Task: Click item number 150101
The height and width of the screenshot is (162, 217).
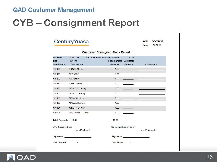Action: (x=56, y=108)
